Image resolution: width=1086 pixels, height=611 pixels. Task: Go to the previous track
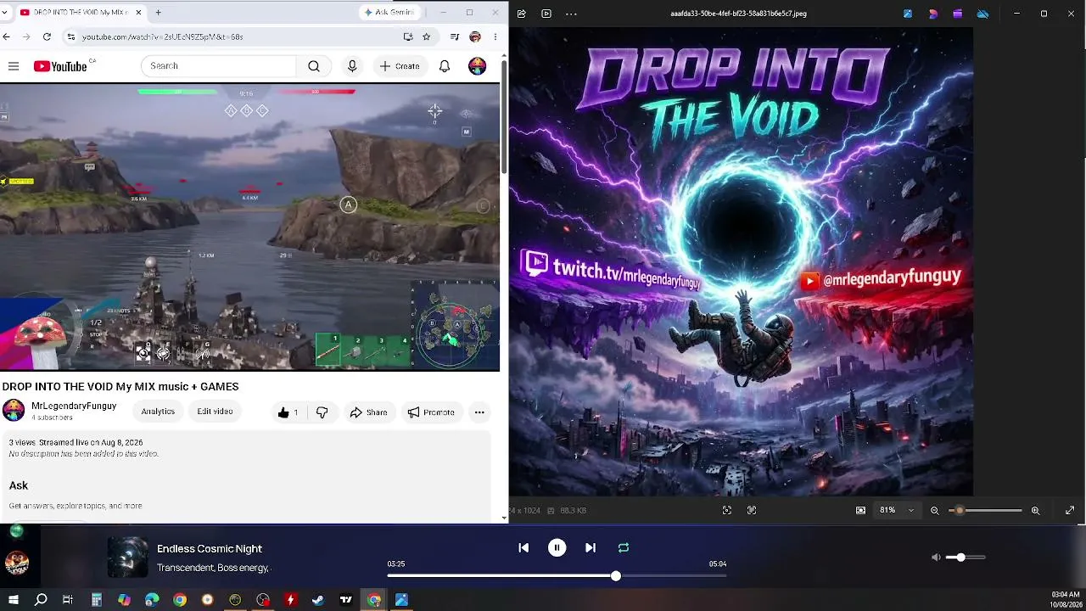coord(523,548)
